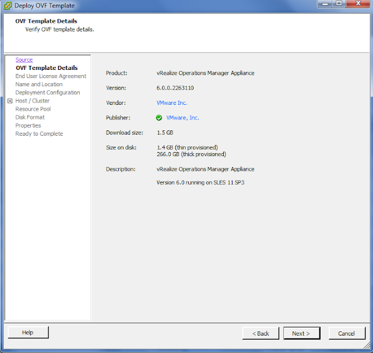Click the Description: label
This screenshot has width=373, height=353.
click(121, 170)
